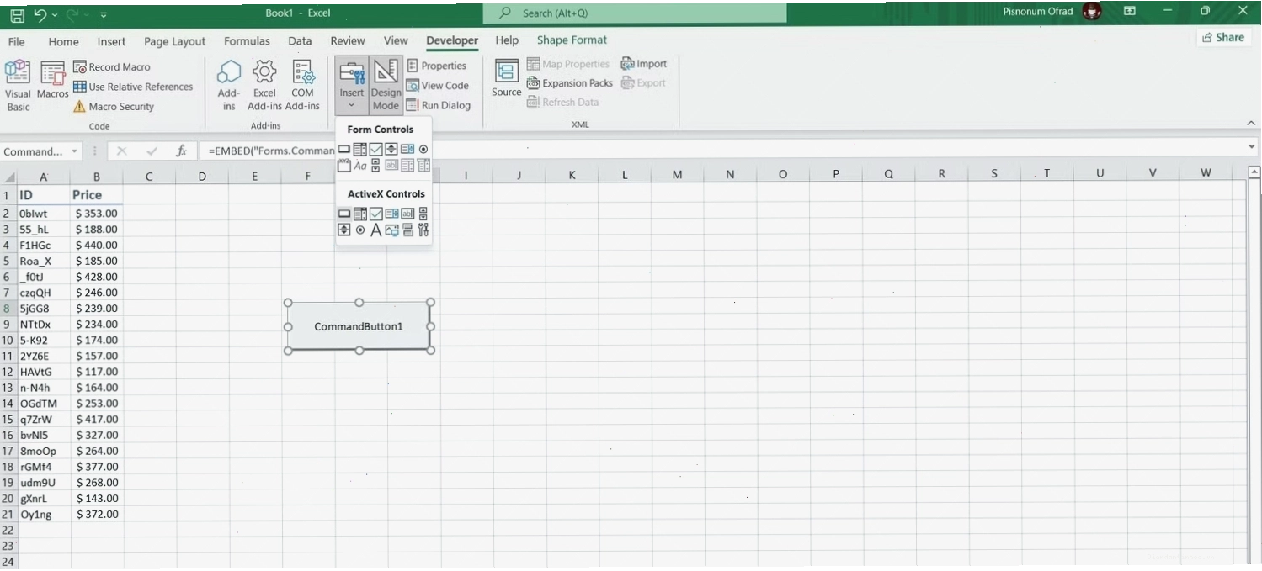
Task: Toggle Design Mode off
Action: point(386,86)
